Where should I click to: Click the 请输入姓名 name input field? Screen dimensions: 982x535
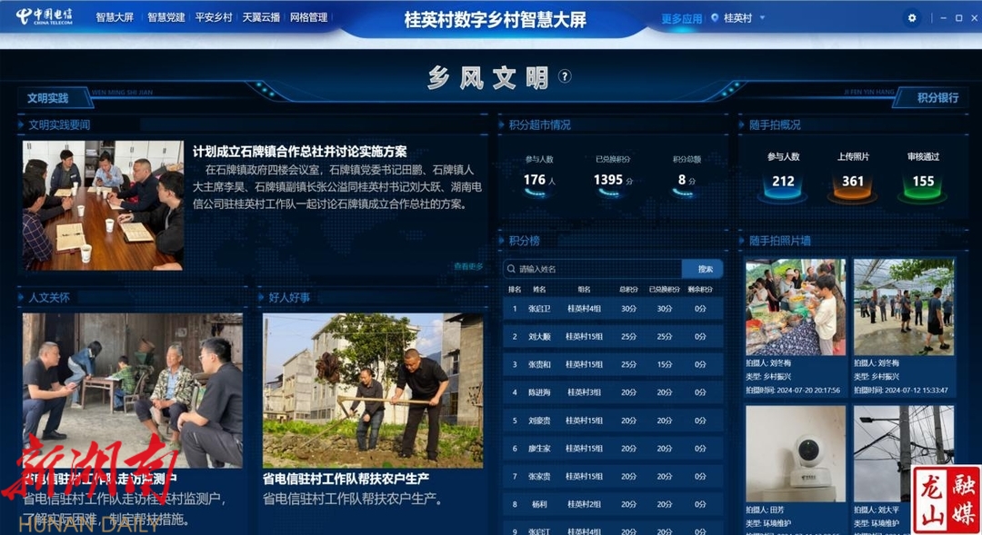tap(596, 269)
